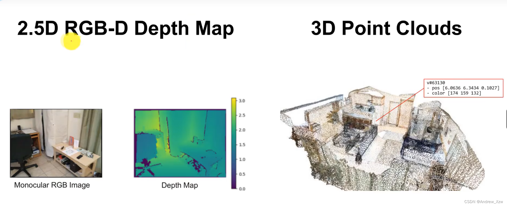Click the "3D Point Clouds" heading
This screenshot has width=507, height=206.
[x=386, y=28]
